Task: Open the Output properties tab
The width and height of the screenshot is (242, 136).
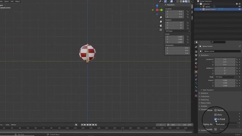Action: tap(196, 56)
